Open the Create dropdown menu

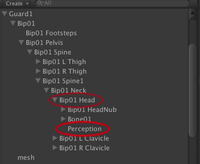click(16, 4)
